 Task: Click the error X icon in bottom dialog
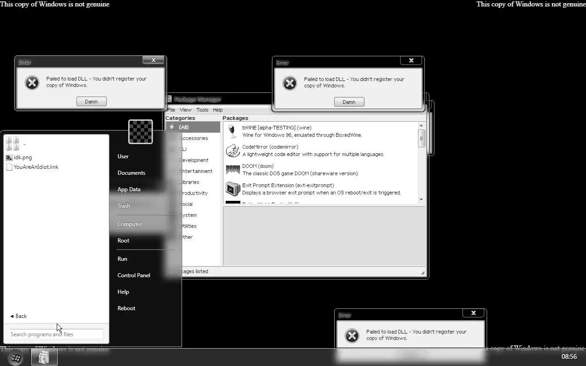352,336
